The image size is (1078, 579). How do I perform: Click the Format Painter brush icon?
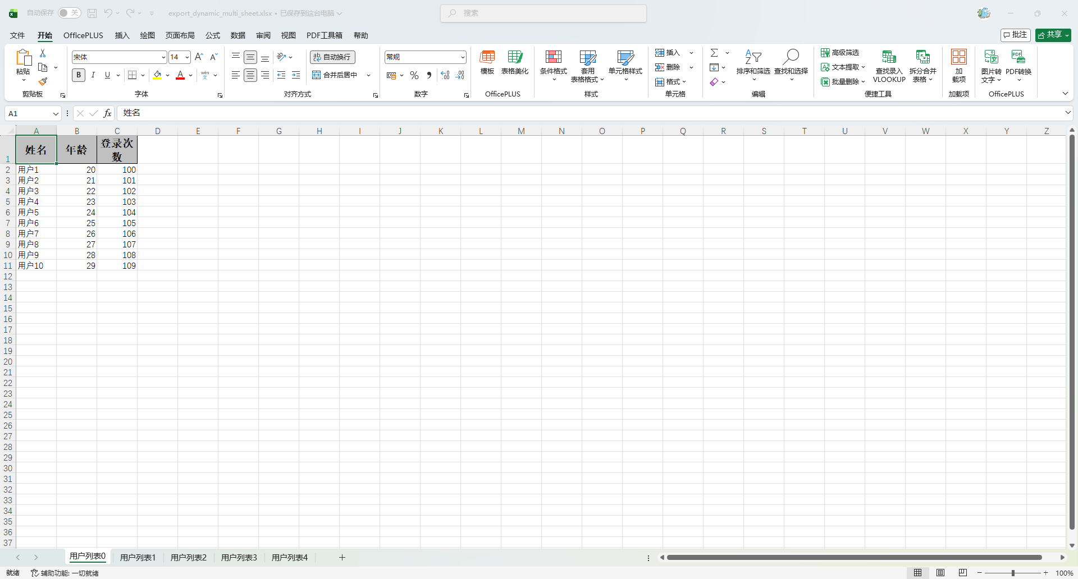tap(43, 82)
